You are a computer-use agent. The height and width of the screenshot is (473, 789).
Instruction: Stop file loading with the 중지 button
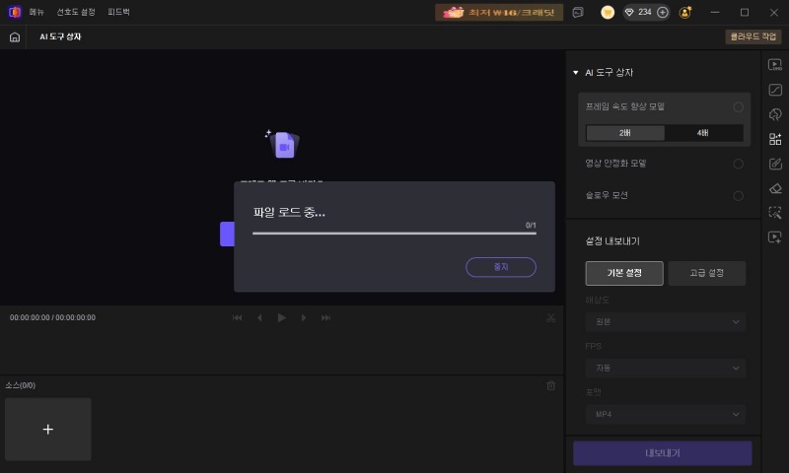[501, 267]
